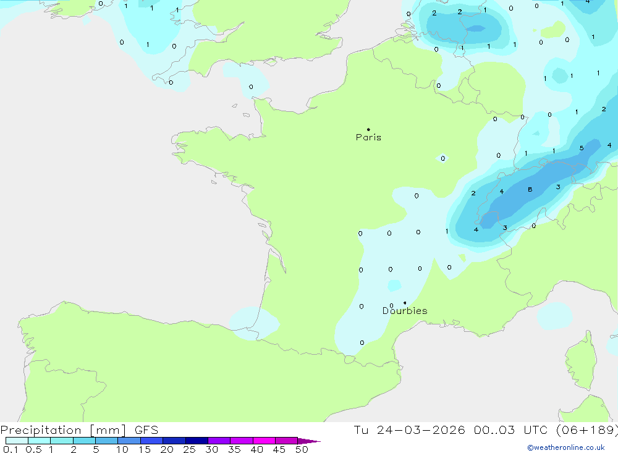Click the purple arrow beyond 50 on legend
This screenshot has width=618, height=453.
[308, 441]
